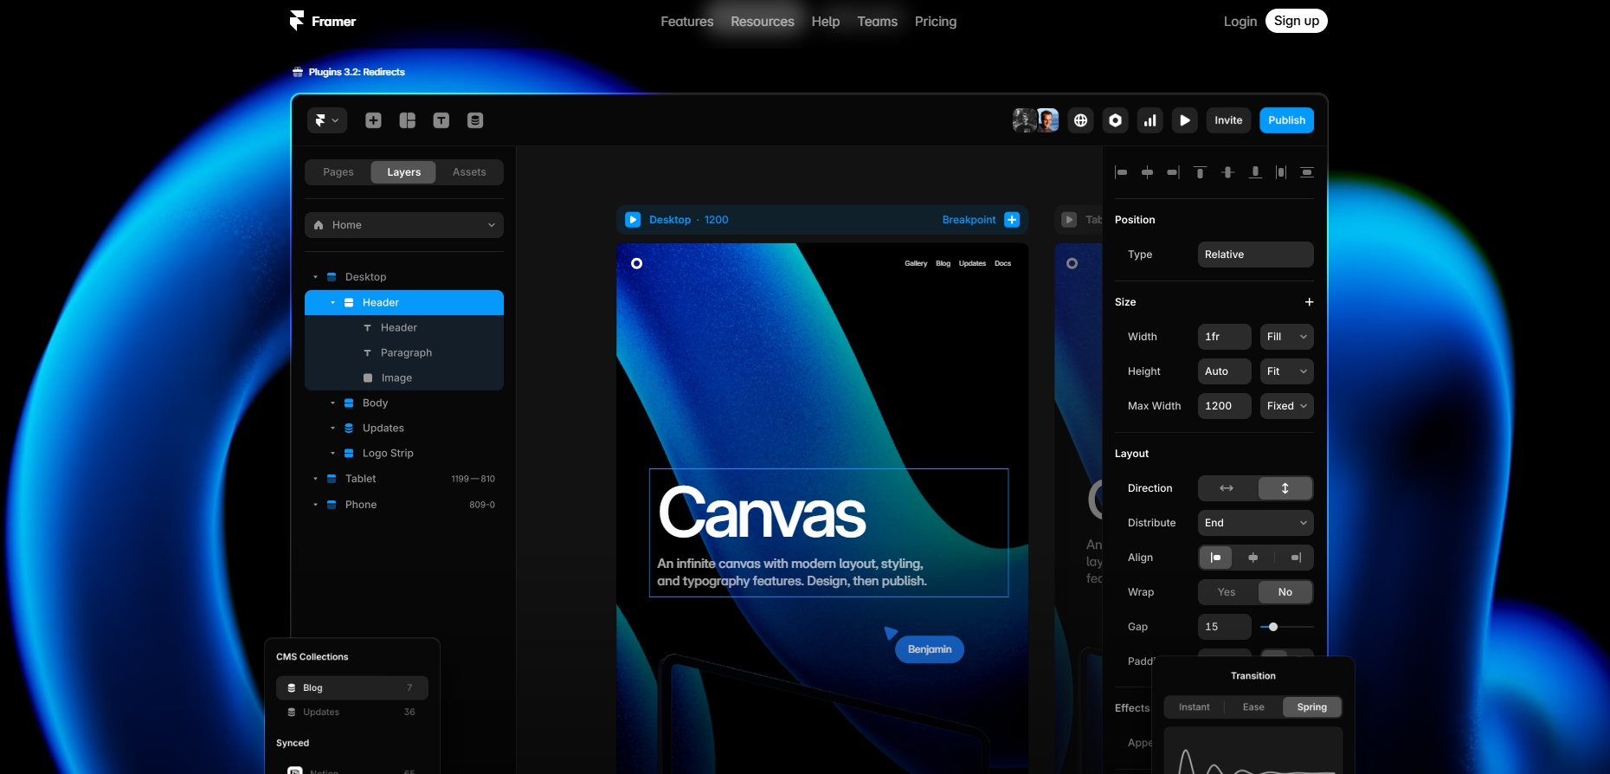Click the hexagon settings icon in the toolbar
This screenshot has height=774, width=1610.
tap(1116, 120)
